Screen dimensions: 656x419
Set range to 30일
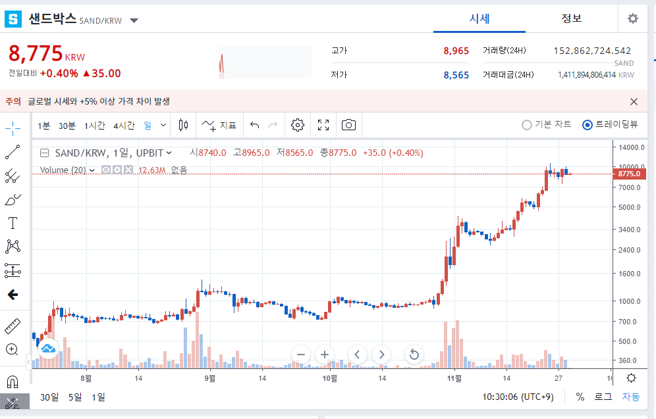pyautogui.click(x=49, y=397)
